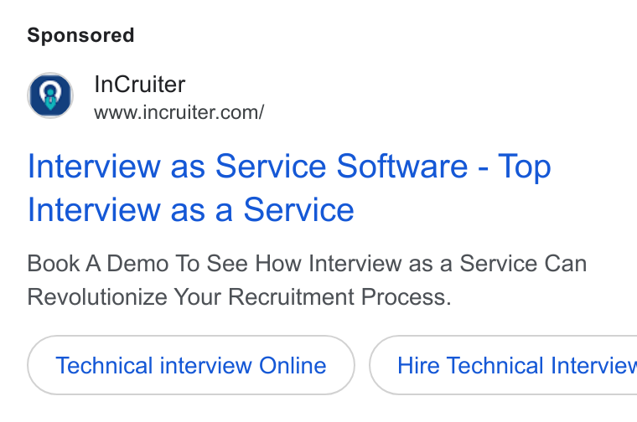Screen dimensions: 637x422
Task: Click the 'InCruiter' name above the URL
Action: 140,84
